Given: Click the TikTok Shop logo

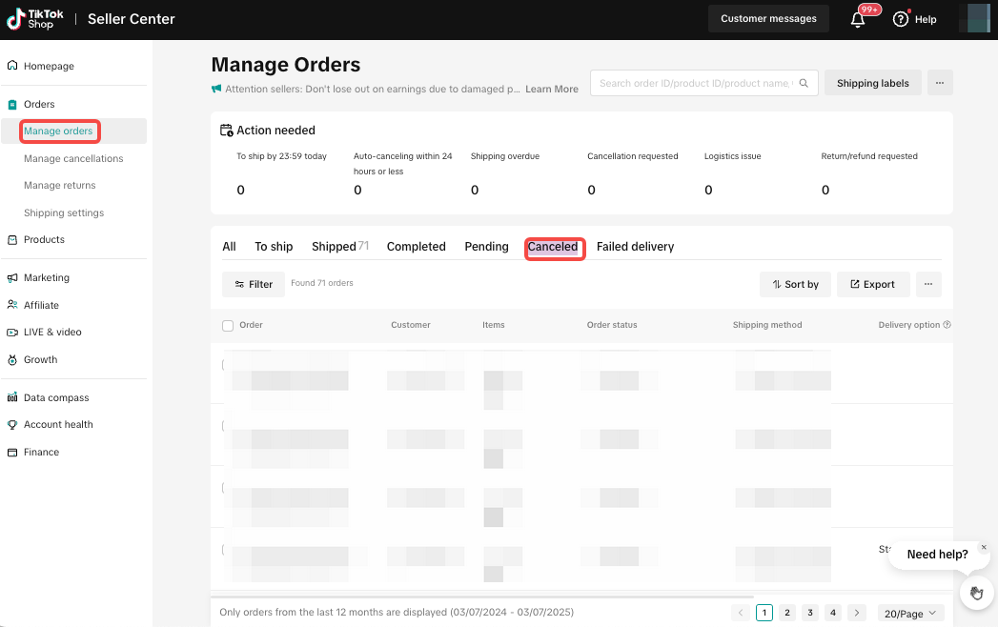Looking at the screenshot, I should pyautogui.click(x=31, y=19).
